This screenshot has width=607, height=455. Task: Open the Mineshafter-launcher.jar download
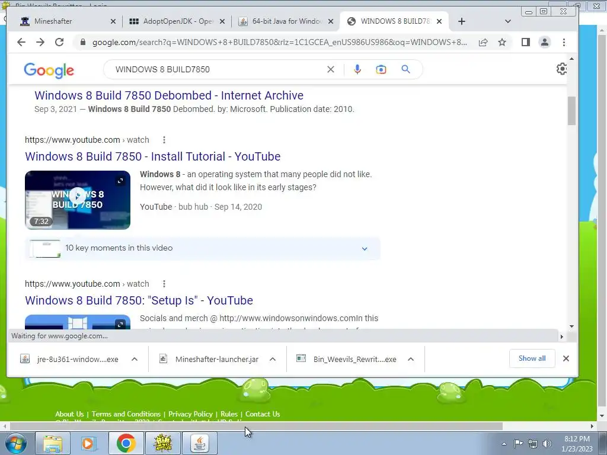[209, 359]
